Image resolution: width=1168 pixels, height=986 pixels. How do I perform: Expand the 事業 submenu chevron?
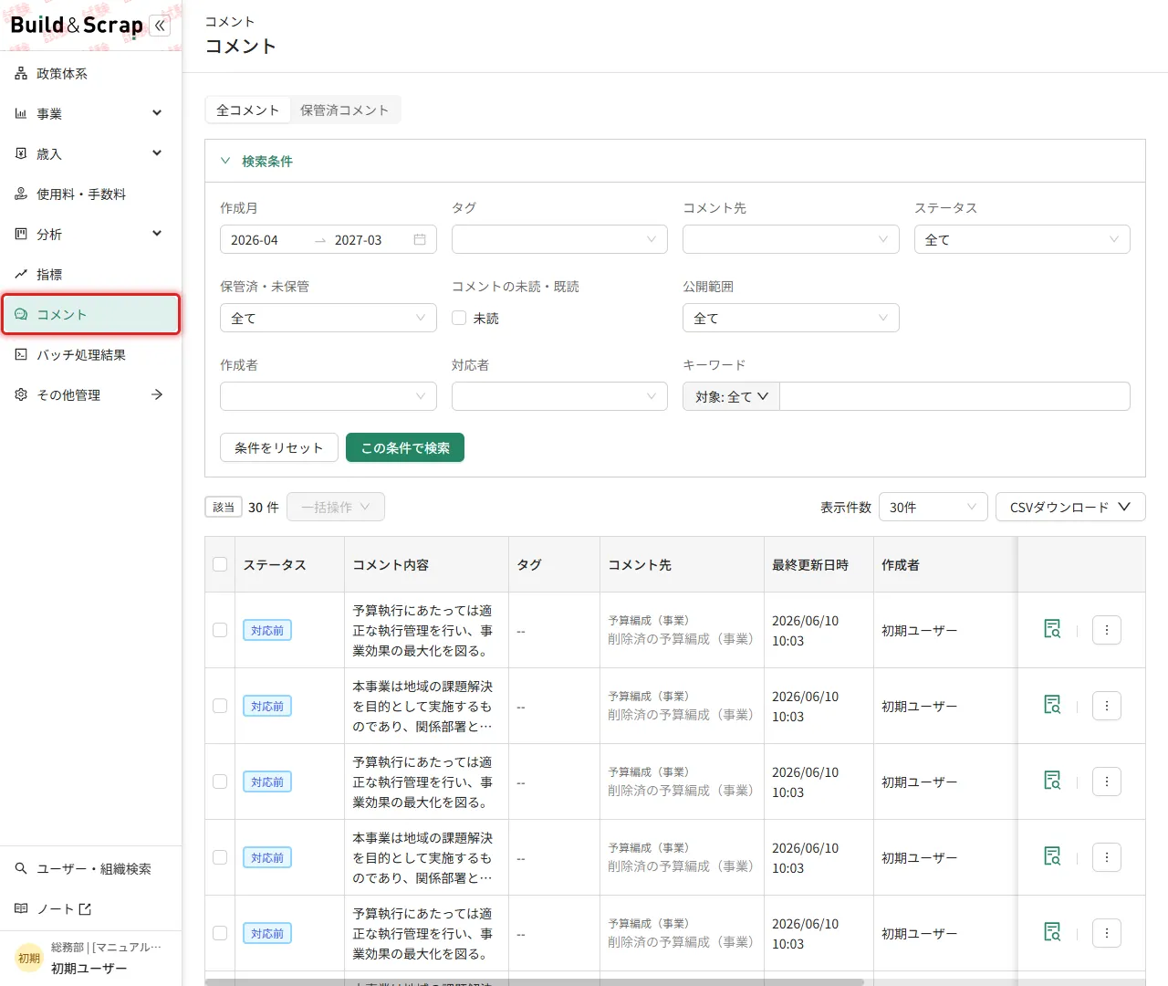(157, 113)
